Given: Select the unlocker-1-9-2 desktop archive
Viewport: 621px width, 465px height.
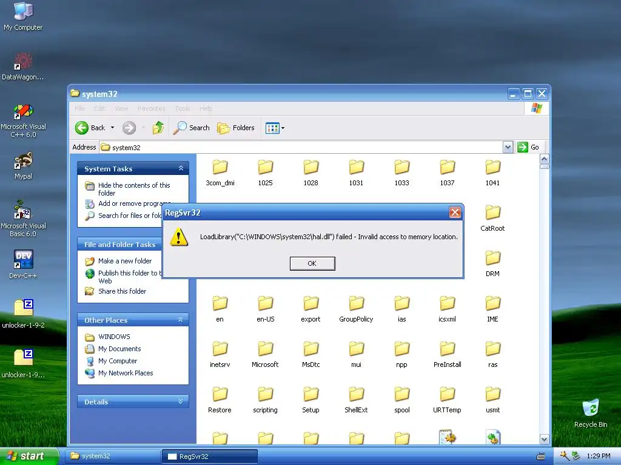Looking at the screenshot, I should 24,314.
